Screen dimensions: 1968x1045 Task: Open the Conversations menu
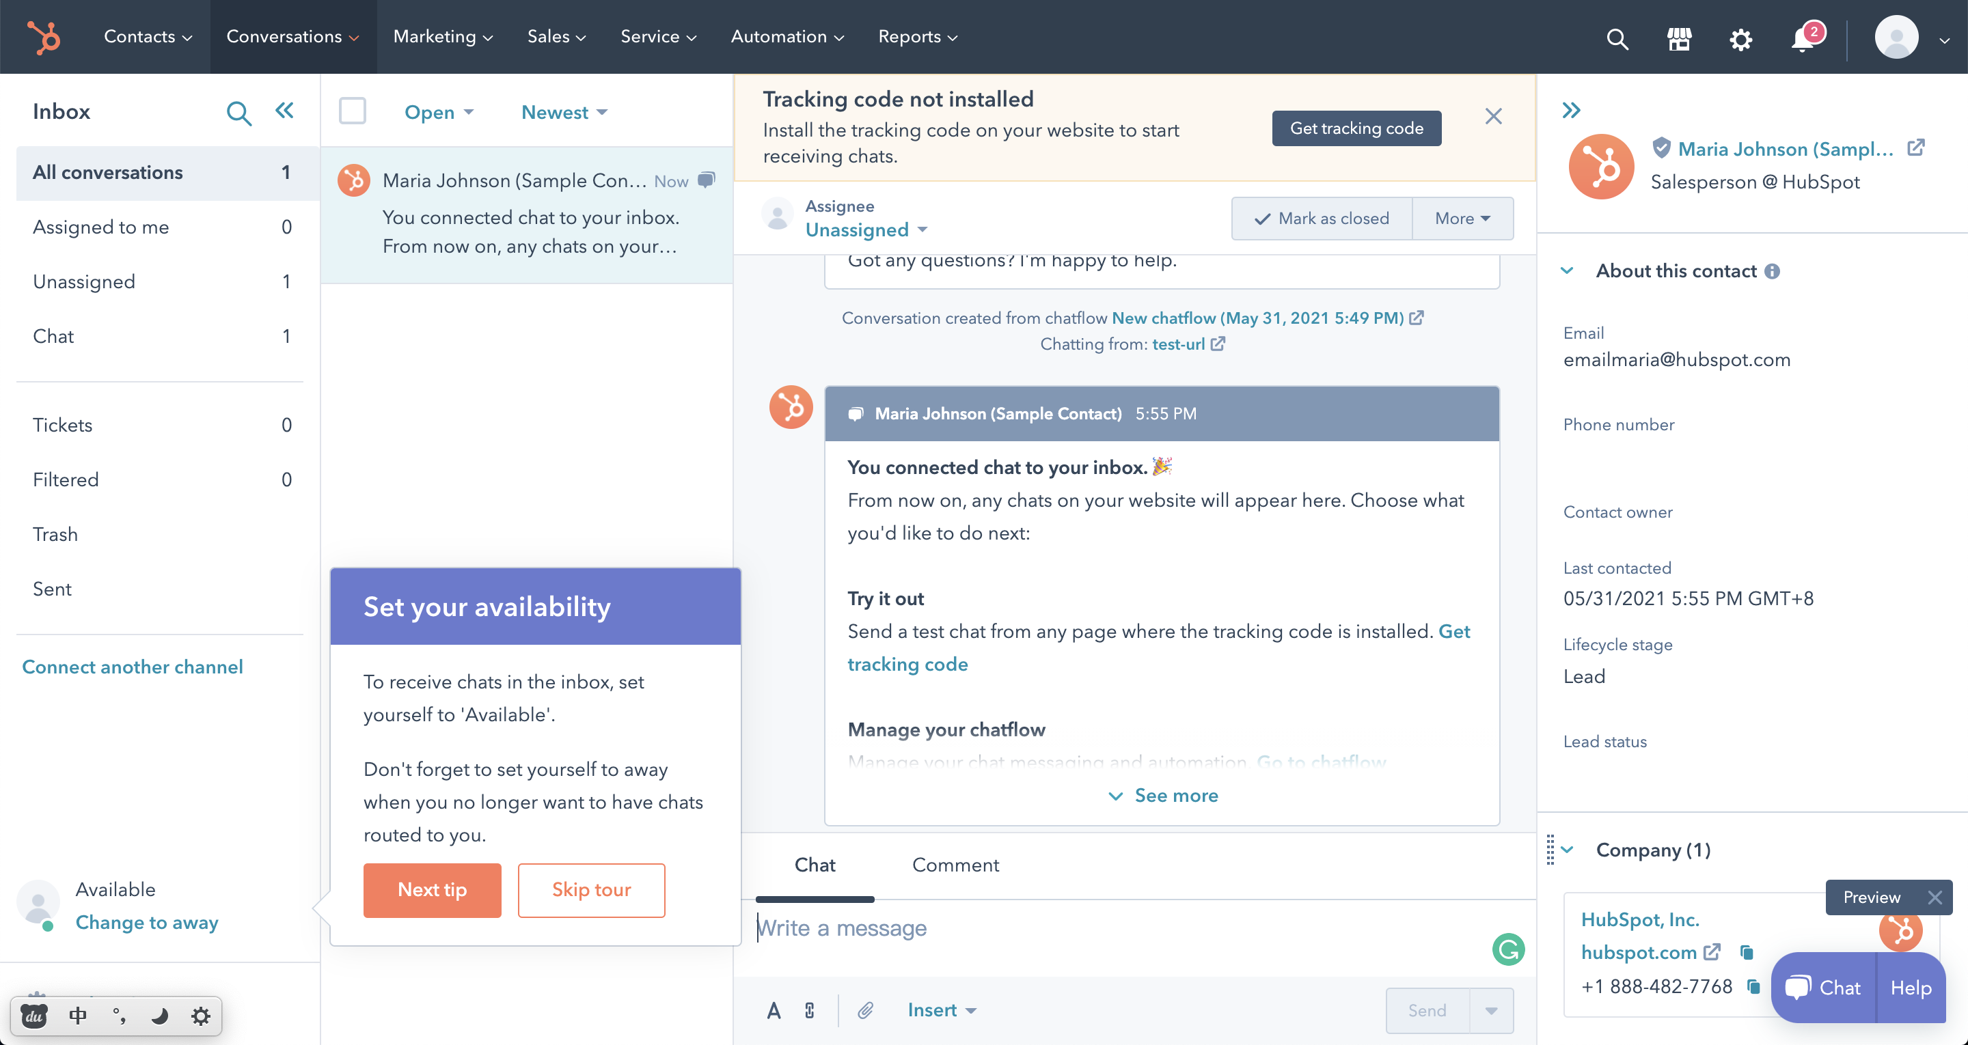click(292, 37)
